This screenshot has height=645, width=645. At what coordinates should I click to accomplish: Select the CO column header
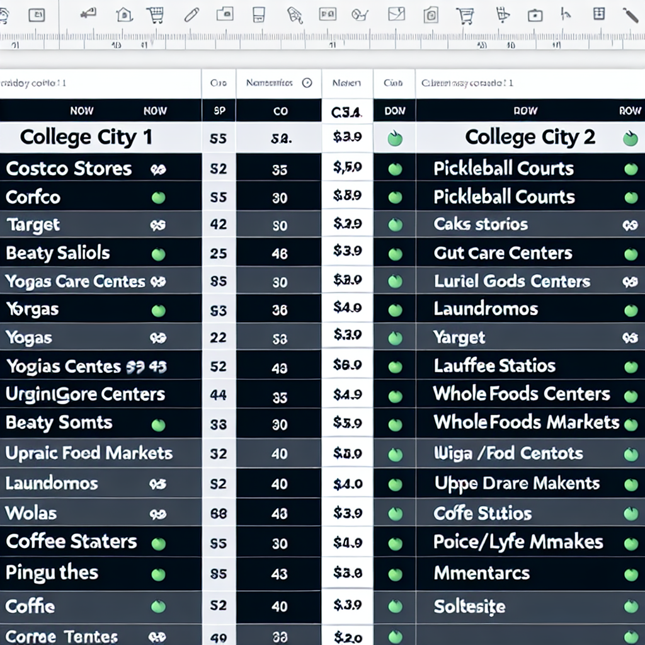click(280, 111)
